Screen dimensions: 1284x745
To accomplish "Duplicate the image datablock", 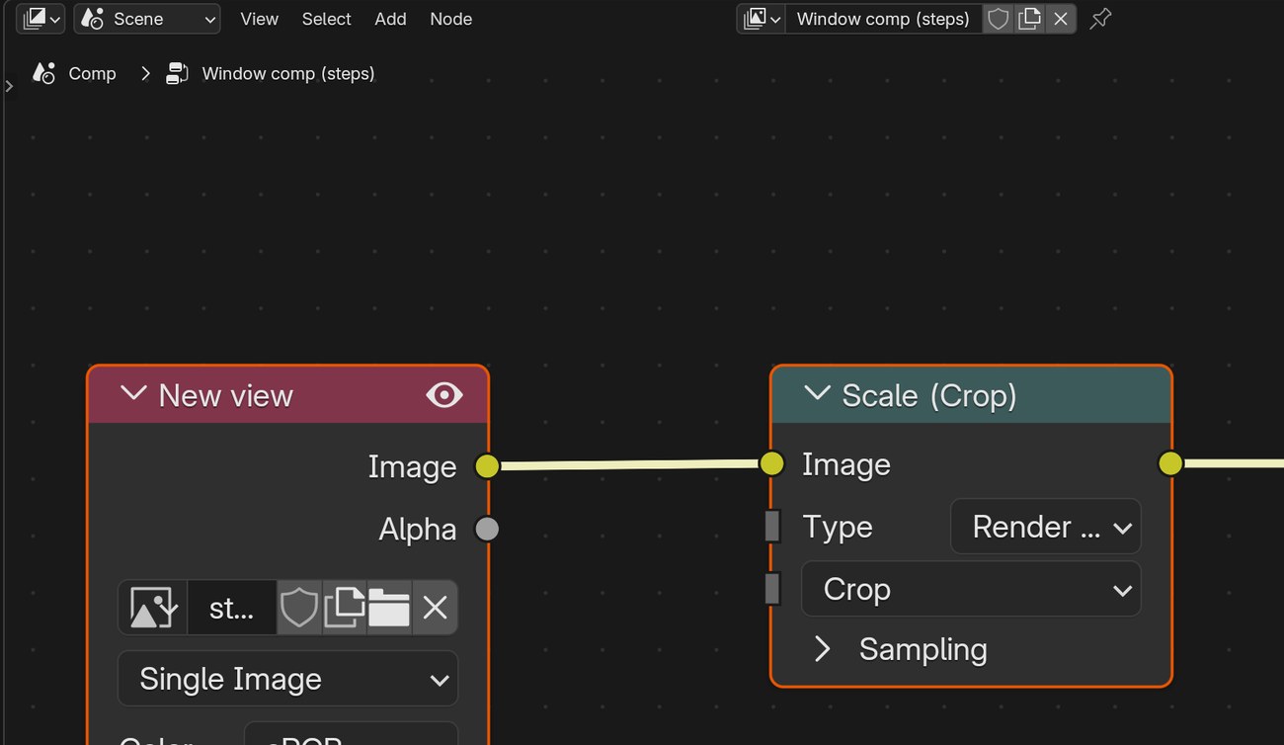I will click(344, 607).
